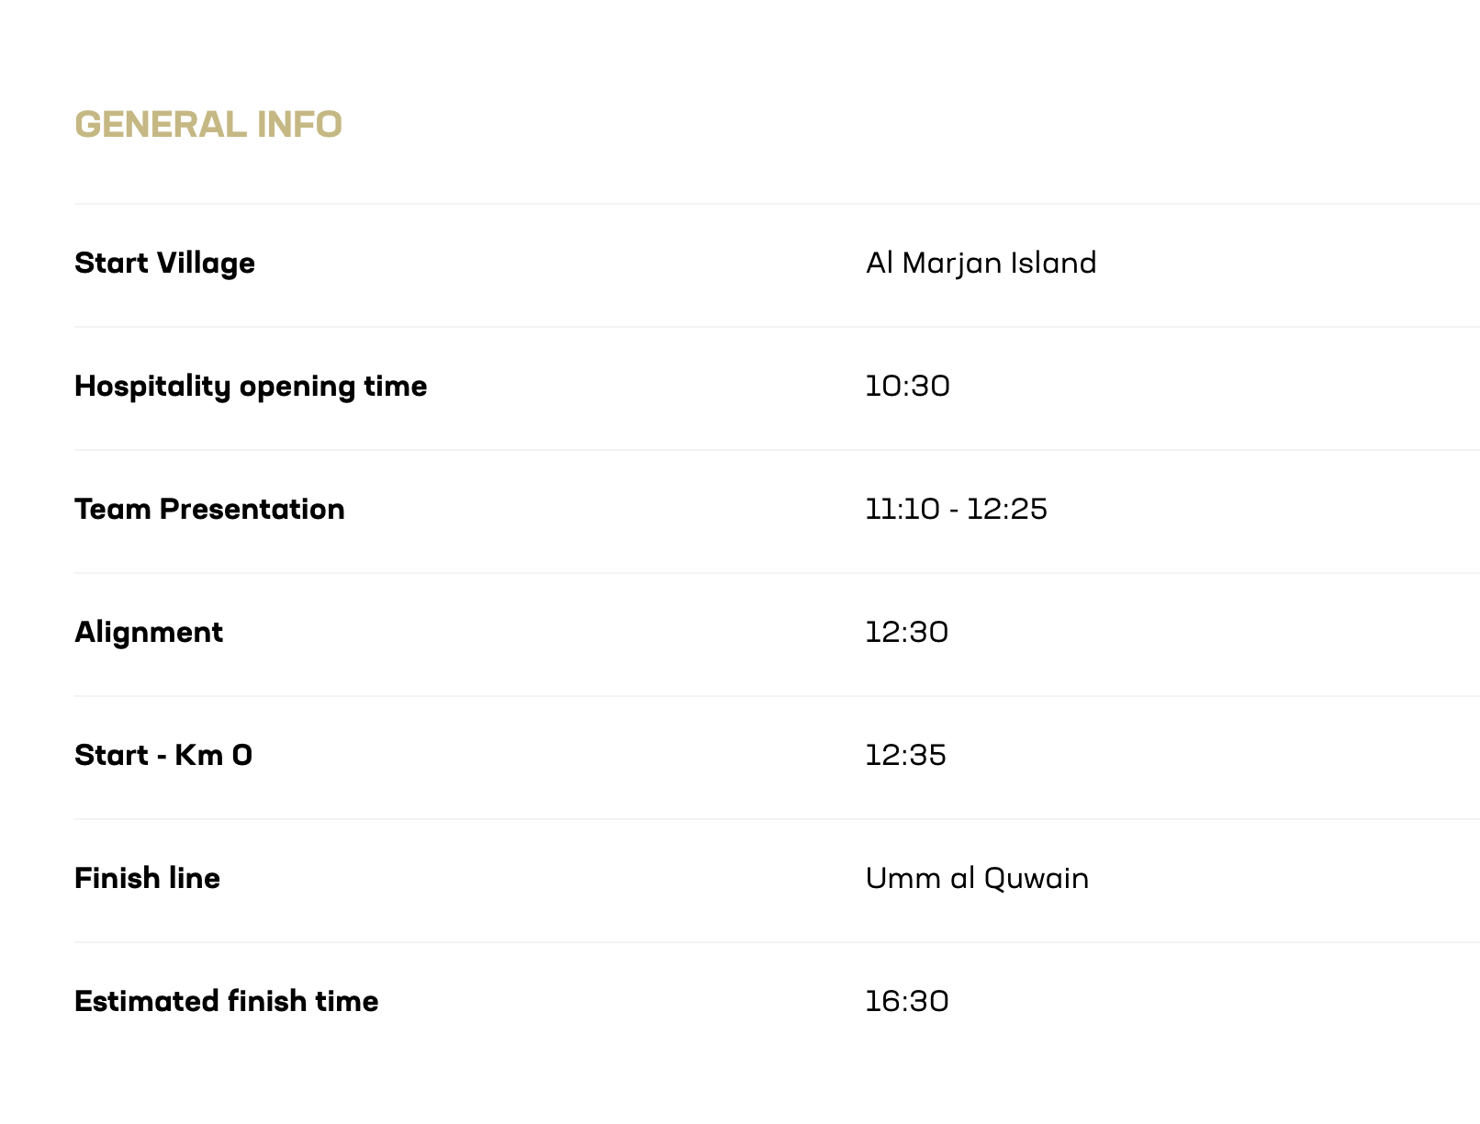Click the Team Presentation label

(x=209, y=510)
